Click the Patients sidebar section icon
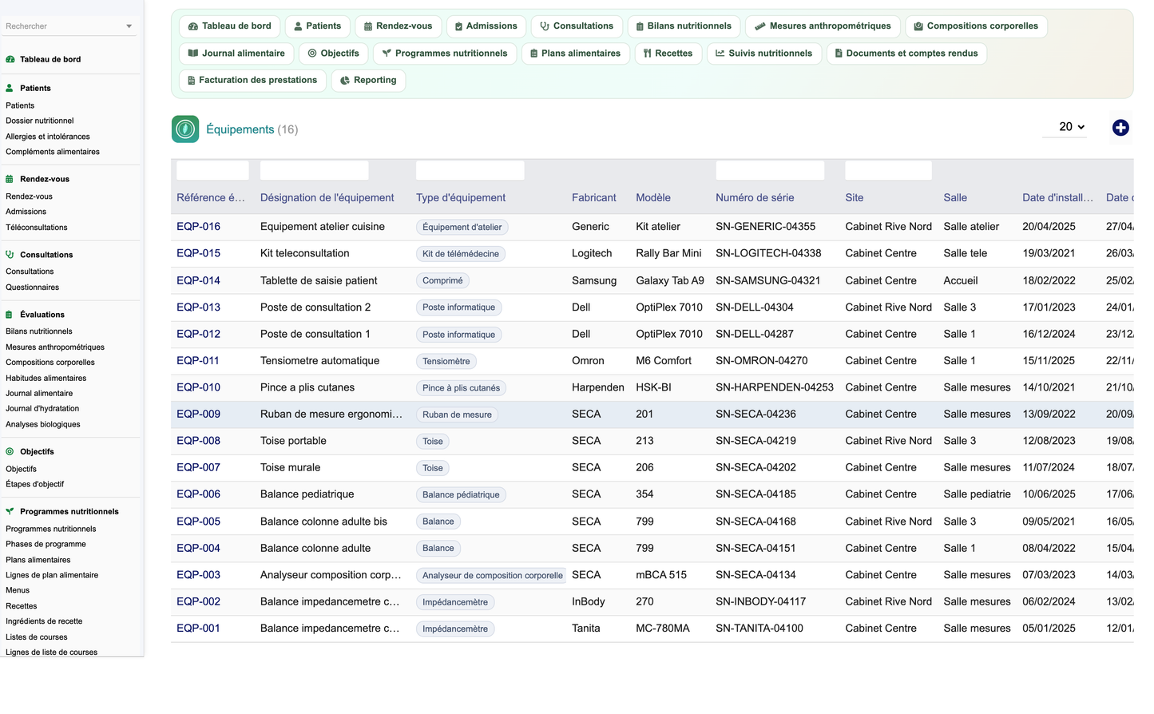 click(x=10, y=88)
